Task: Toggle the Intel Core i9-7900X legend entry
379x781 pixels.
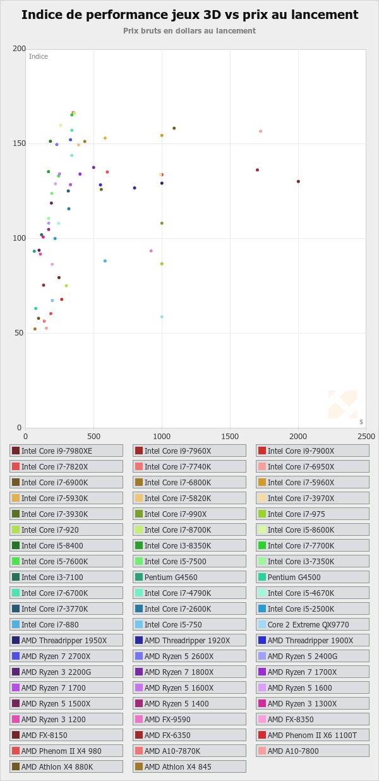Action: point(313,451)
